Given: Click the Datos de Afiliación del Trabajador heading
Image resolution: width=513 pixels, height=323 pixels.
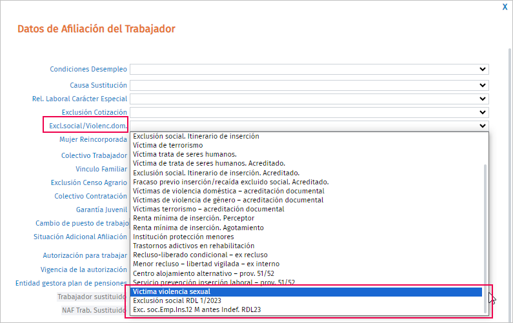Looking at the screenshot, I should pos(96,29).
